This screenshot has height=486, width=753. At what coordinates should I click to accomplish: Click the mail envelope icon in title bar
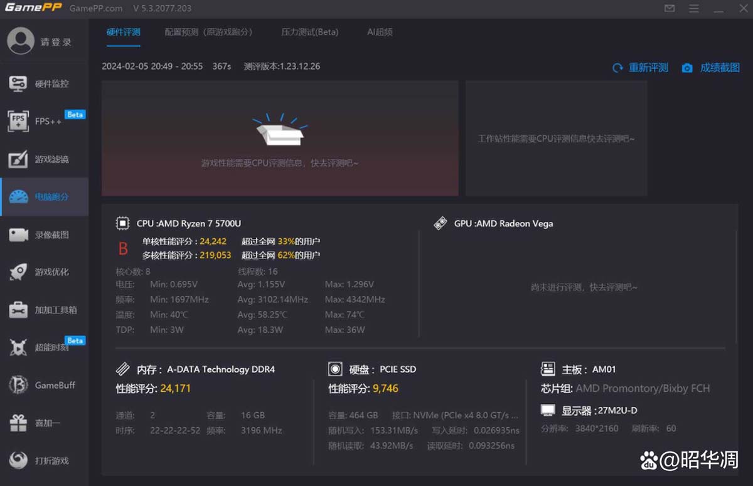(x=670, y=9)
